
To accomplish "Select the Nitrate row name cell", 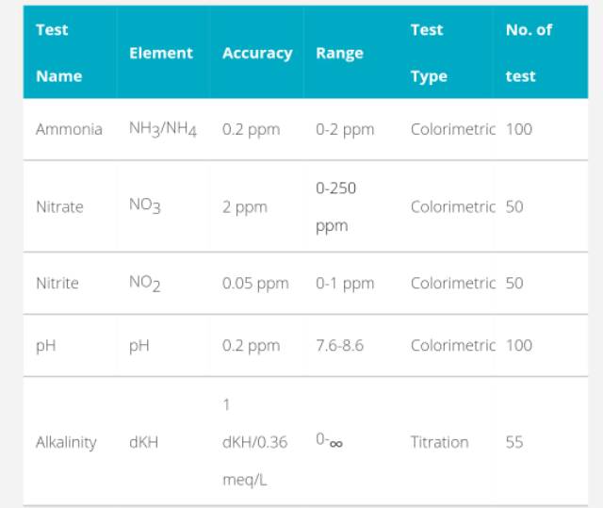I will pos(59,206).
